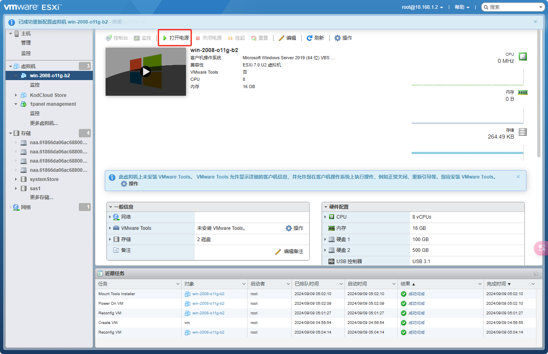Image resolution: width=548 pixels, height=354 pixels.
Task: Expand the KodCloud Store tree node
Action: (x=16, y=95)
